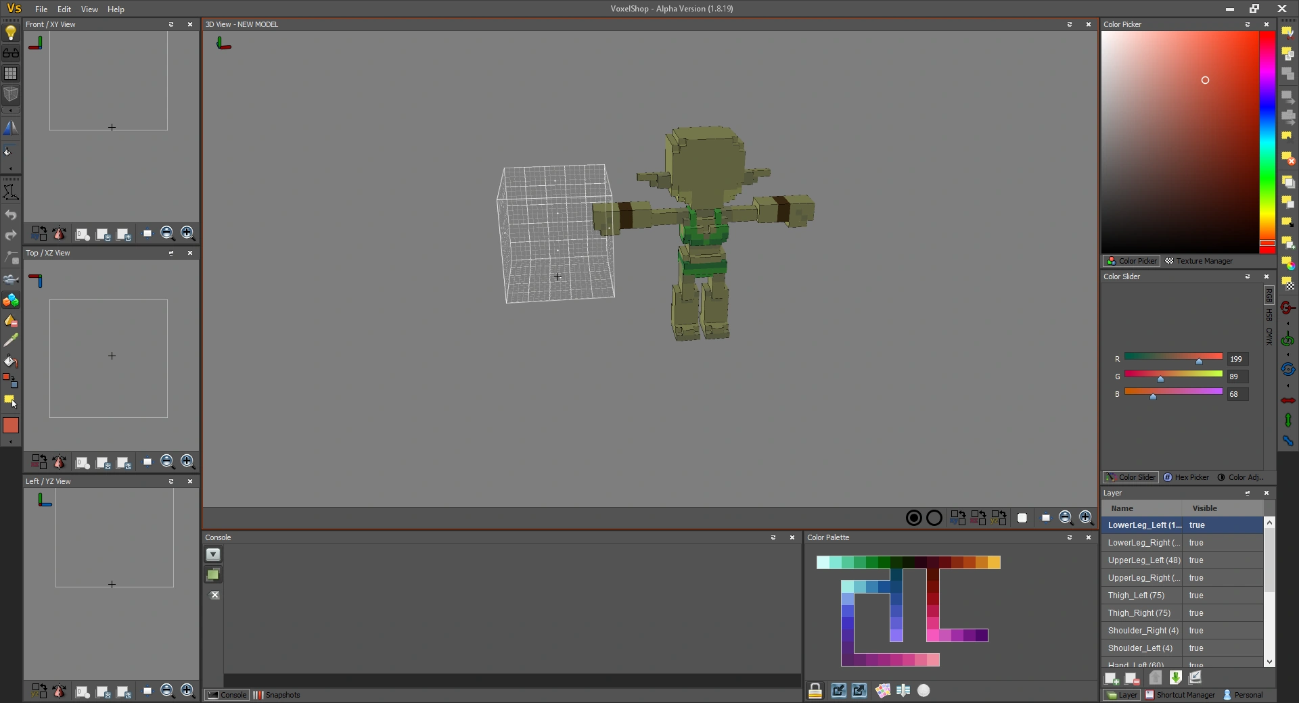The image size is (1299, 703).
Task: Click the add layer icon
Action: [x=1112, y=678]
